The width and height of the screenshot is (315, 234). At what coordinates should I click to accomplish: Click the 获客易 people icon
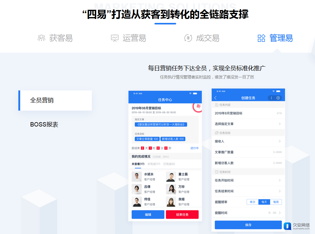pyautogui.click(x=41, y=38)
